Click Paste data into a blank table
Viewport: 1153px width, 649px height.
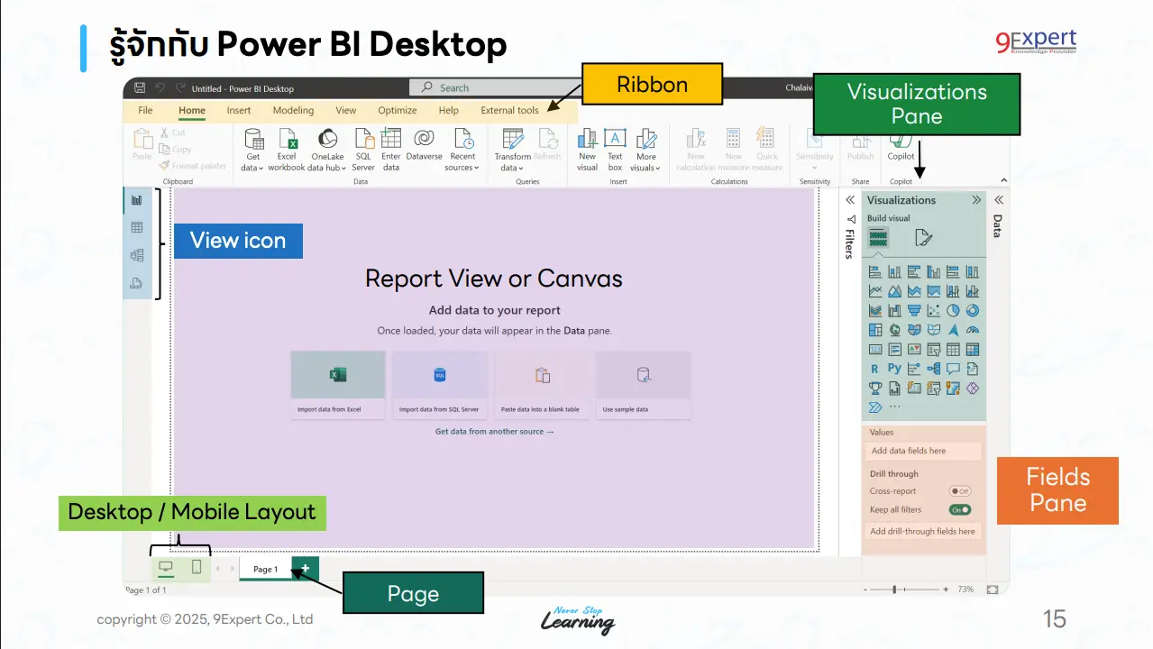tap(542, 385)
